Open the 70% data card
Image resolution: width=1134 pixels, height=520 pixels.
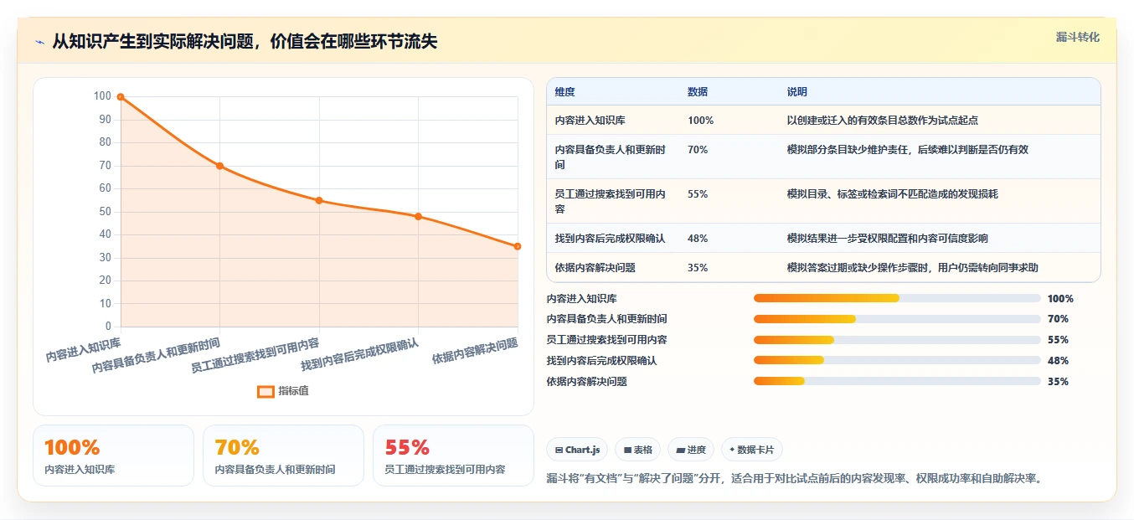[283, 456]
